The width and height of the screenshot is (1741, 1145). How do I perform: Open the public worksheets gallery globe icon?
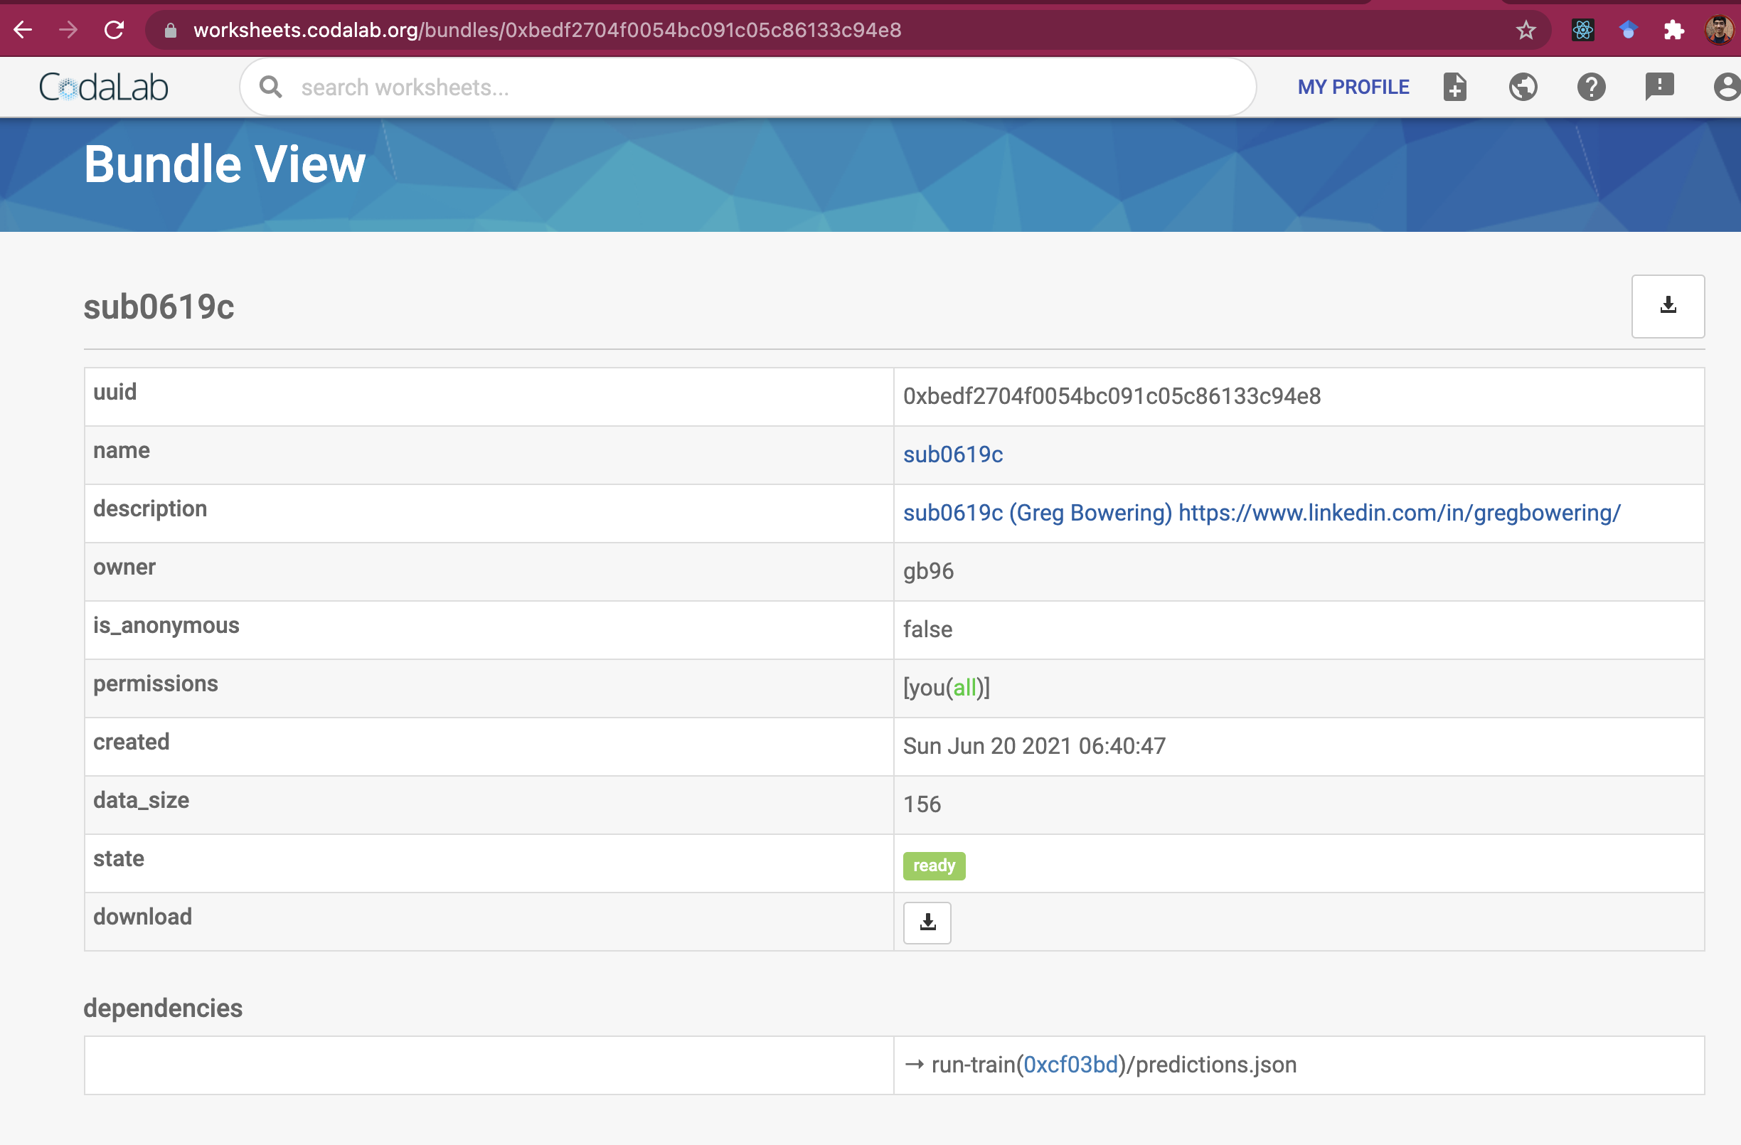click(1523, 86)
